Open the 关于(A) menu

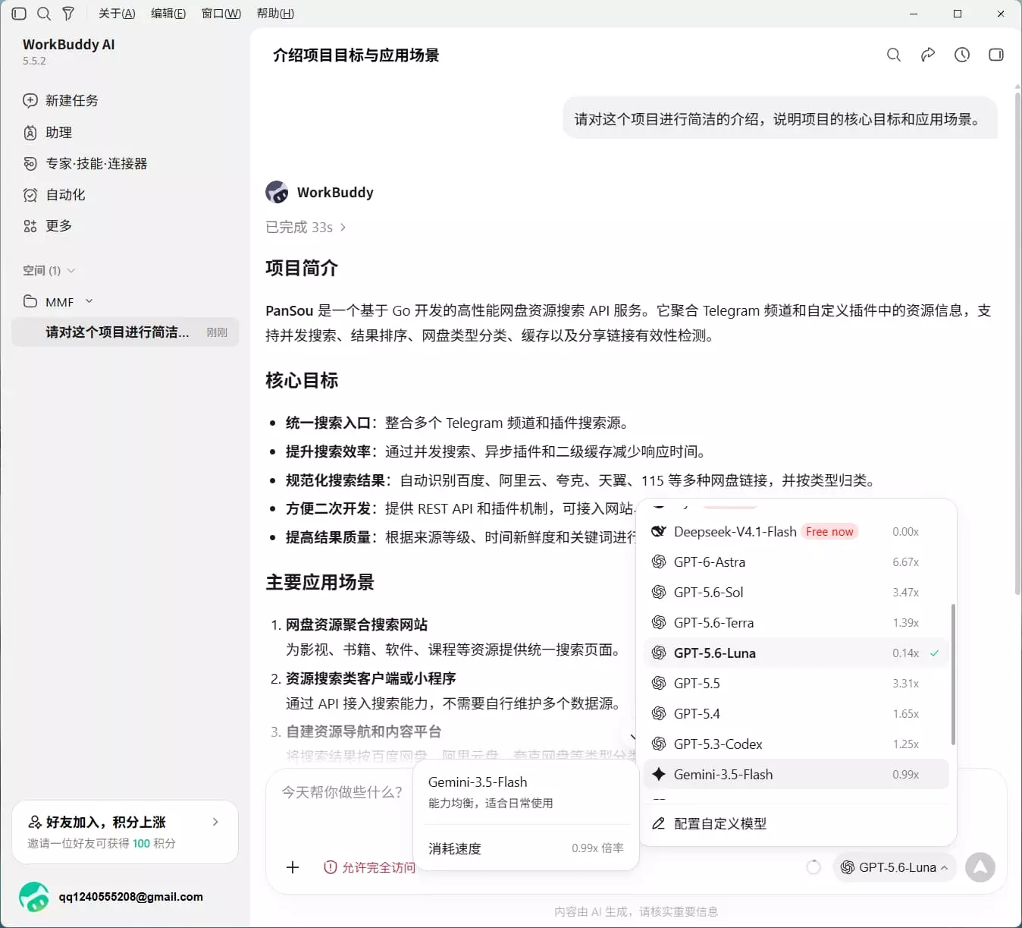coord(117,14)
